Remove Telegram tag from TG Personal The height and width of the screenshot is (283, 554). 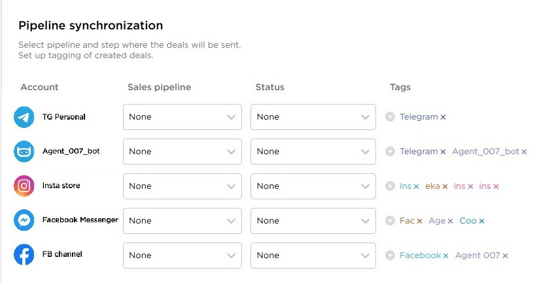coord(443,118)
